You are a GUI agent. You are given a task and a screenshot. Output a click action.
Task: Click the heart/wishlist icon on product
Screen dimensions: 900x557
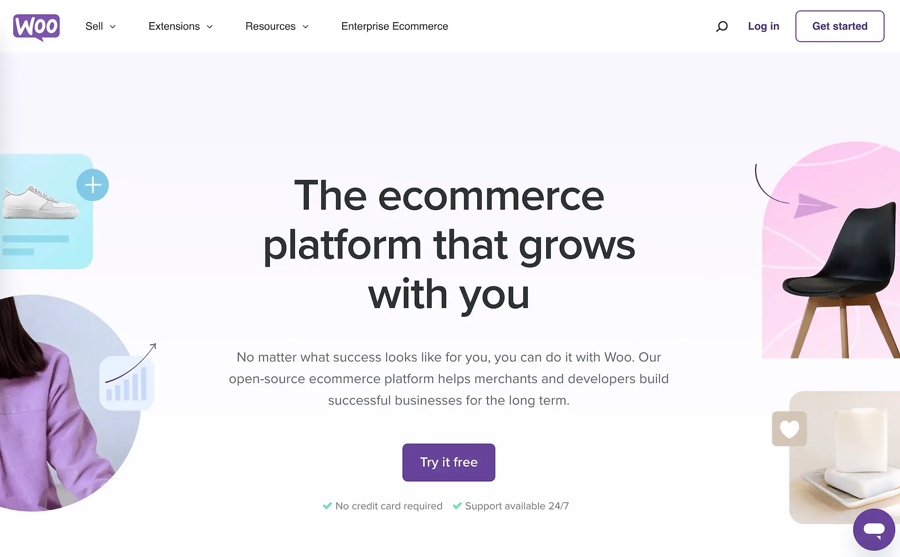[789, 428]
